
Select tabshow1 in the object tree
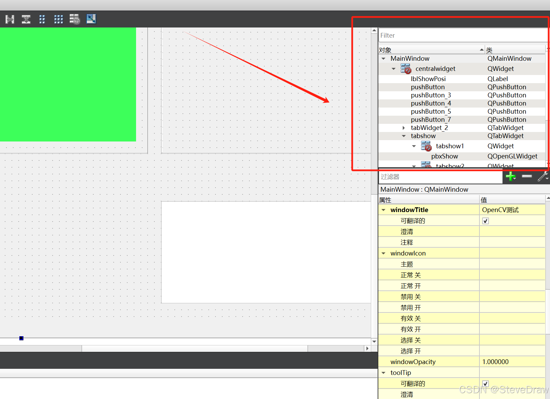[450, 146]
